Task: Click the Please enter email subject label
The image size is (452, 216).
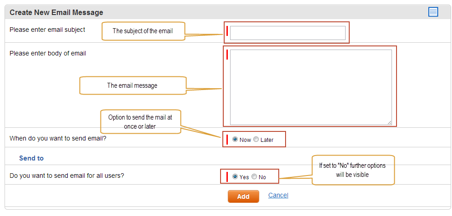Action: pos(47,30)
